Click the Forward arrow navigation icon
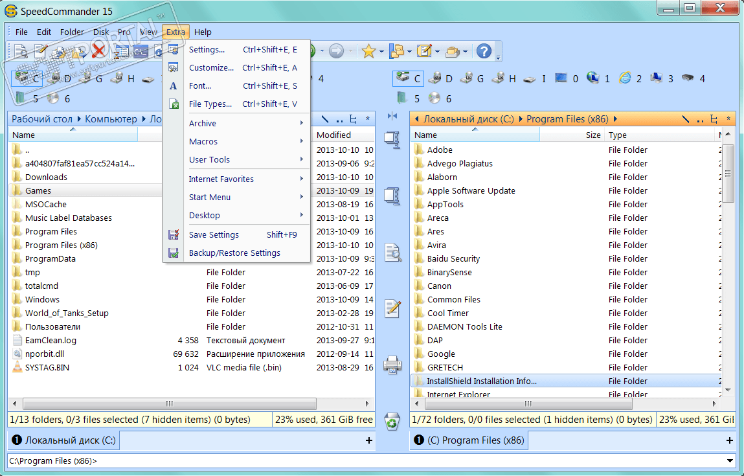744x476 pixels. [x=337, y=51]
